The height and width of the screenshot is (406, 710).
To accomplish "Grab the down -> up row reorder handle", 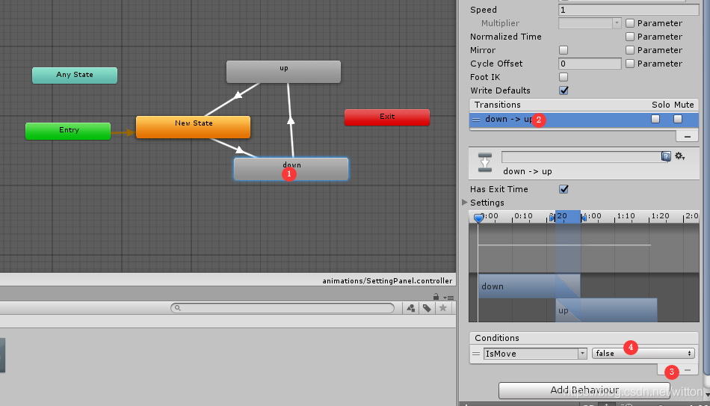I will [x=476, y=120].
